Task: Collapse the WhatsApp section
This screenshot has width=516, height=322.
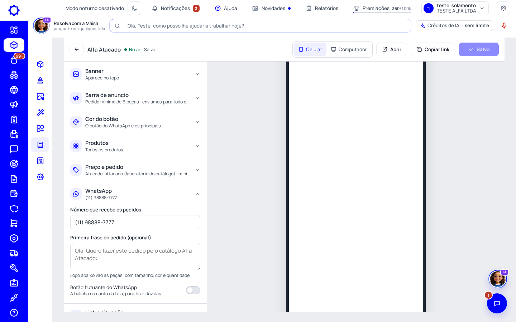Action: coord(135,194)
